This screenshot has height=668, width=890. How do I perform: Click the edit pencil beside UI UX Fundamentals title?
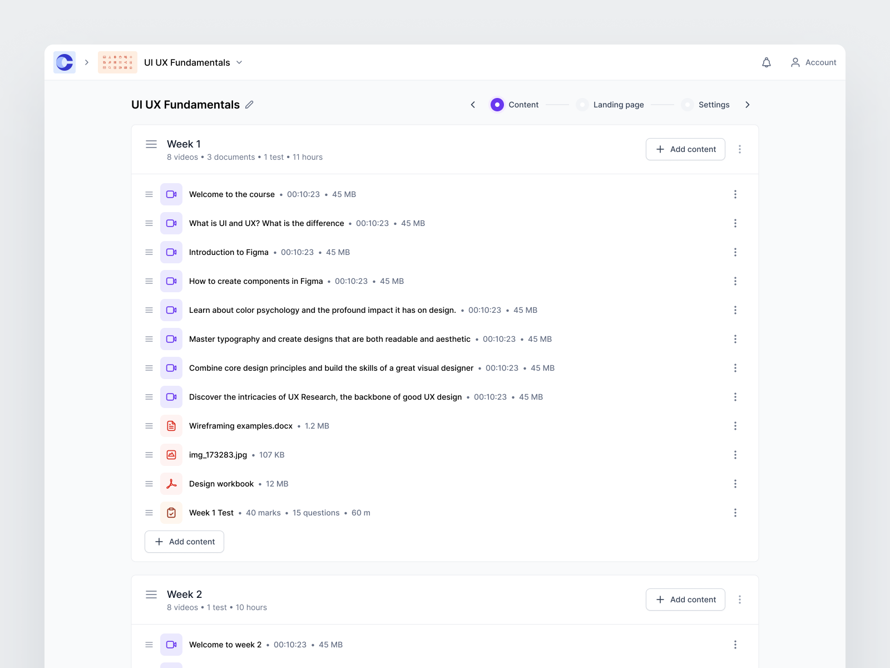249,104
